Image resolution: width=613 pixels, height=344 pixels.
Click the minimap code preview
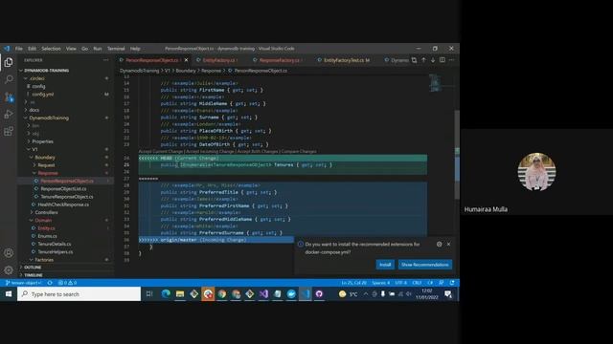(x=435, y=83)
